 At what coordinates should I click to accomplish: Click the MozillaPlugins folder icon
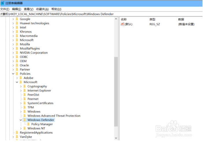point(17,48)
